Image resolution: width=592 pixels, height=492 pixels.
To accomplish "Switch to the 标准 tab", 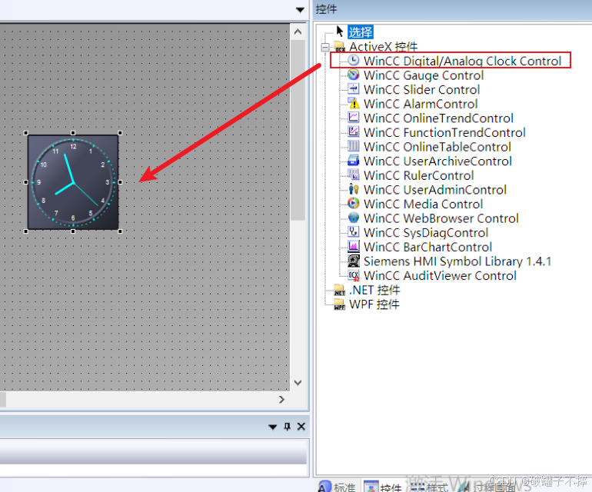I will pyautogui.click(x=337, y=487).
